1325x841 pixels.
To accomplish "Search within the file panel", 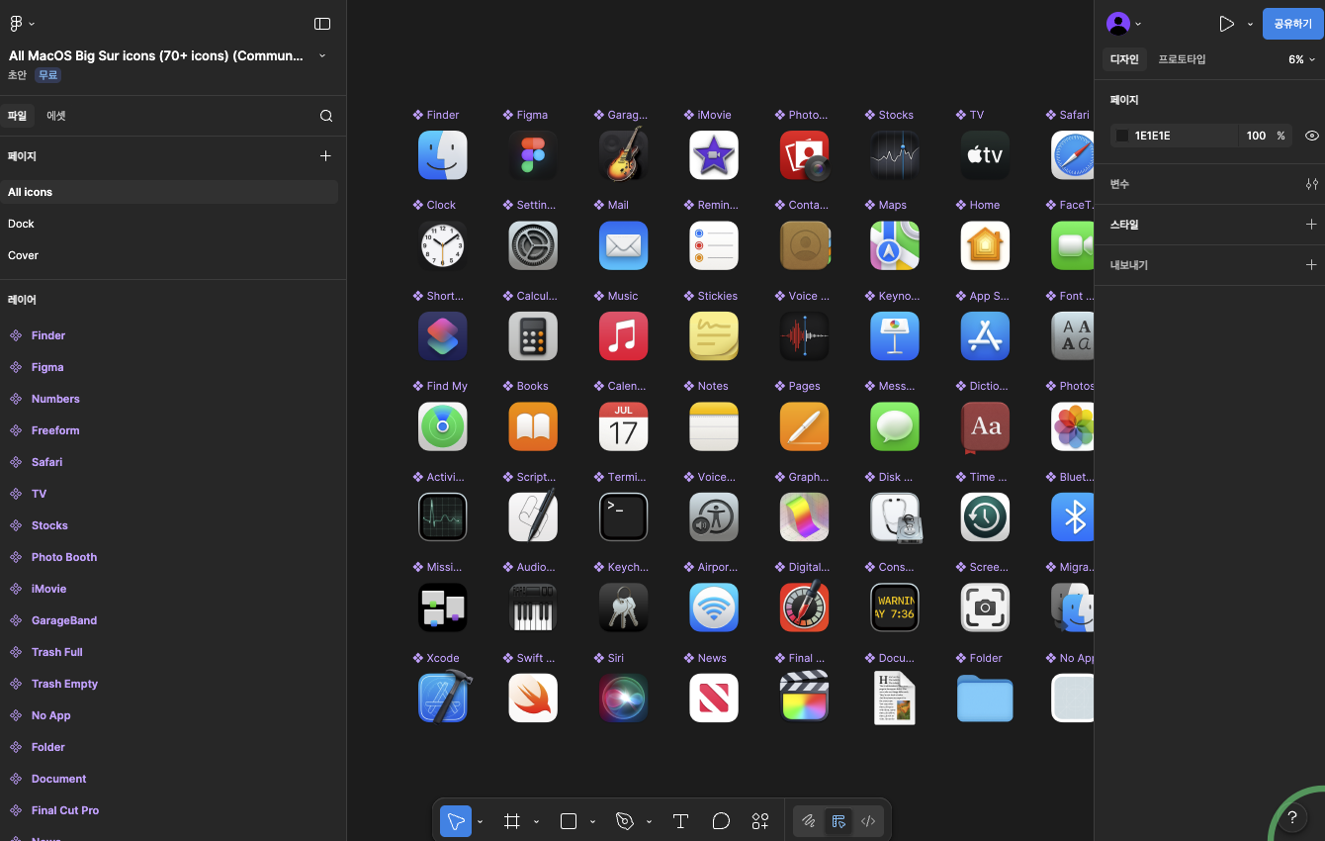I will [x=326, y=116].
